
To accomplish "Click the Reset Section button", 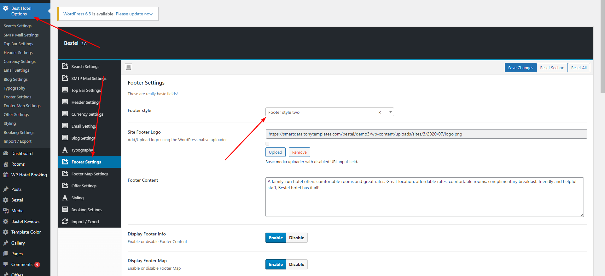I will click(552, 68).
